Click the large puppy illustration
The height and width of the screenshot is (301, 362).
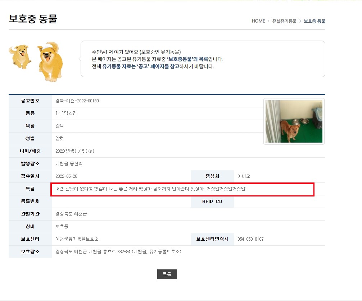click(50, 62)
